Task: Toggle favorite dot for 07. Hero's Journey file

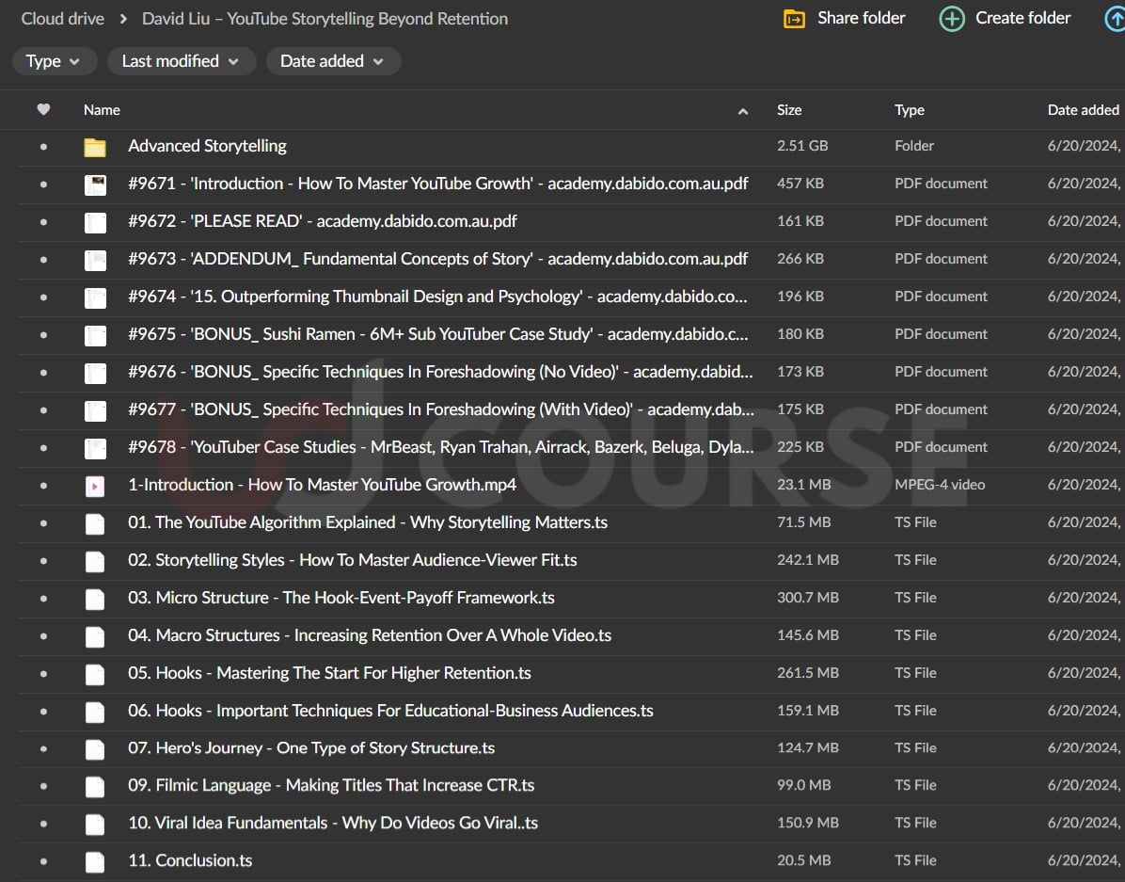Action: point(43,749)
